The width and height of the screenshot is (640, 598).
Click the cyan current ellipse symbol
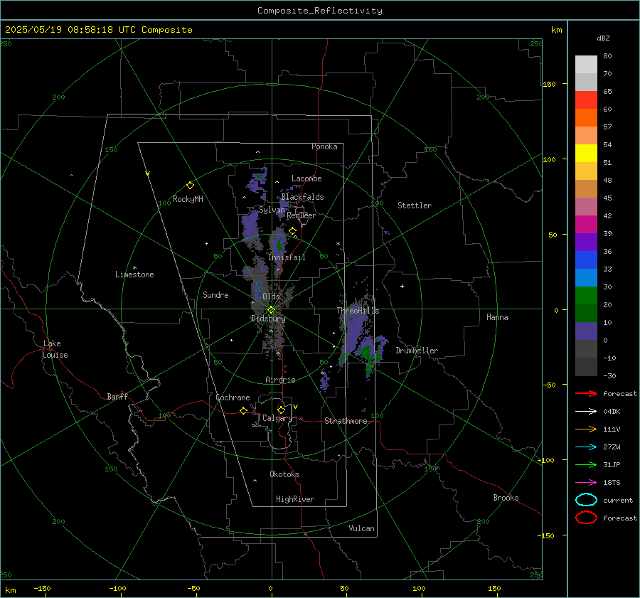(586, 500)
